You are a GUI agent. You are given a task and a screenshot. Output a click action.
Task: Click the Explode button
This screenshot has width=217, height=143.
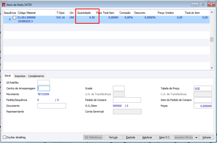131,138
